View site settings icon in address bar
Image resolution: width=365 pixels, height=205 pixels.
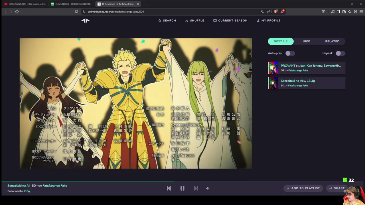(x=84, y=12)
